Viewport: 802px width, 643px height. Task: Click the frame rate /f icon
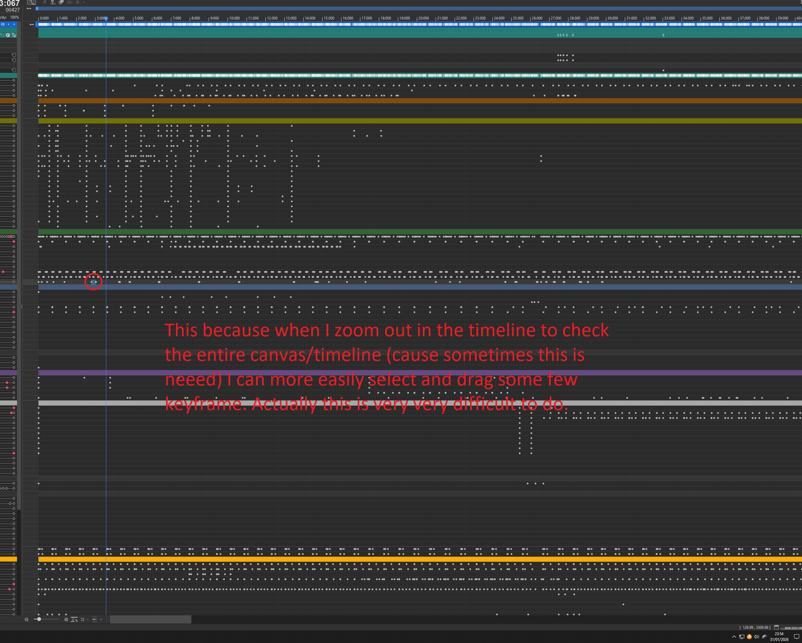pos(44,2)
